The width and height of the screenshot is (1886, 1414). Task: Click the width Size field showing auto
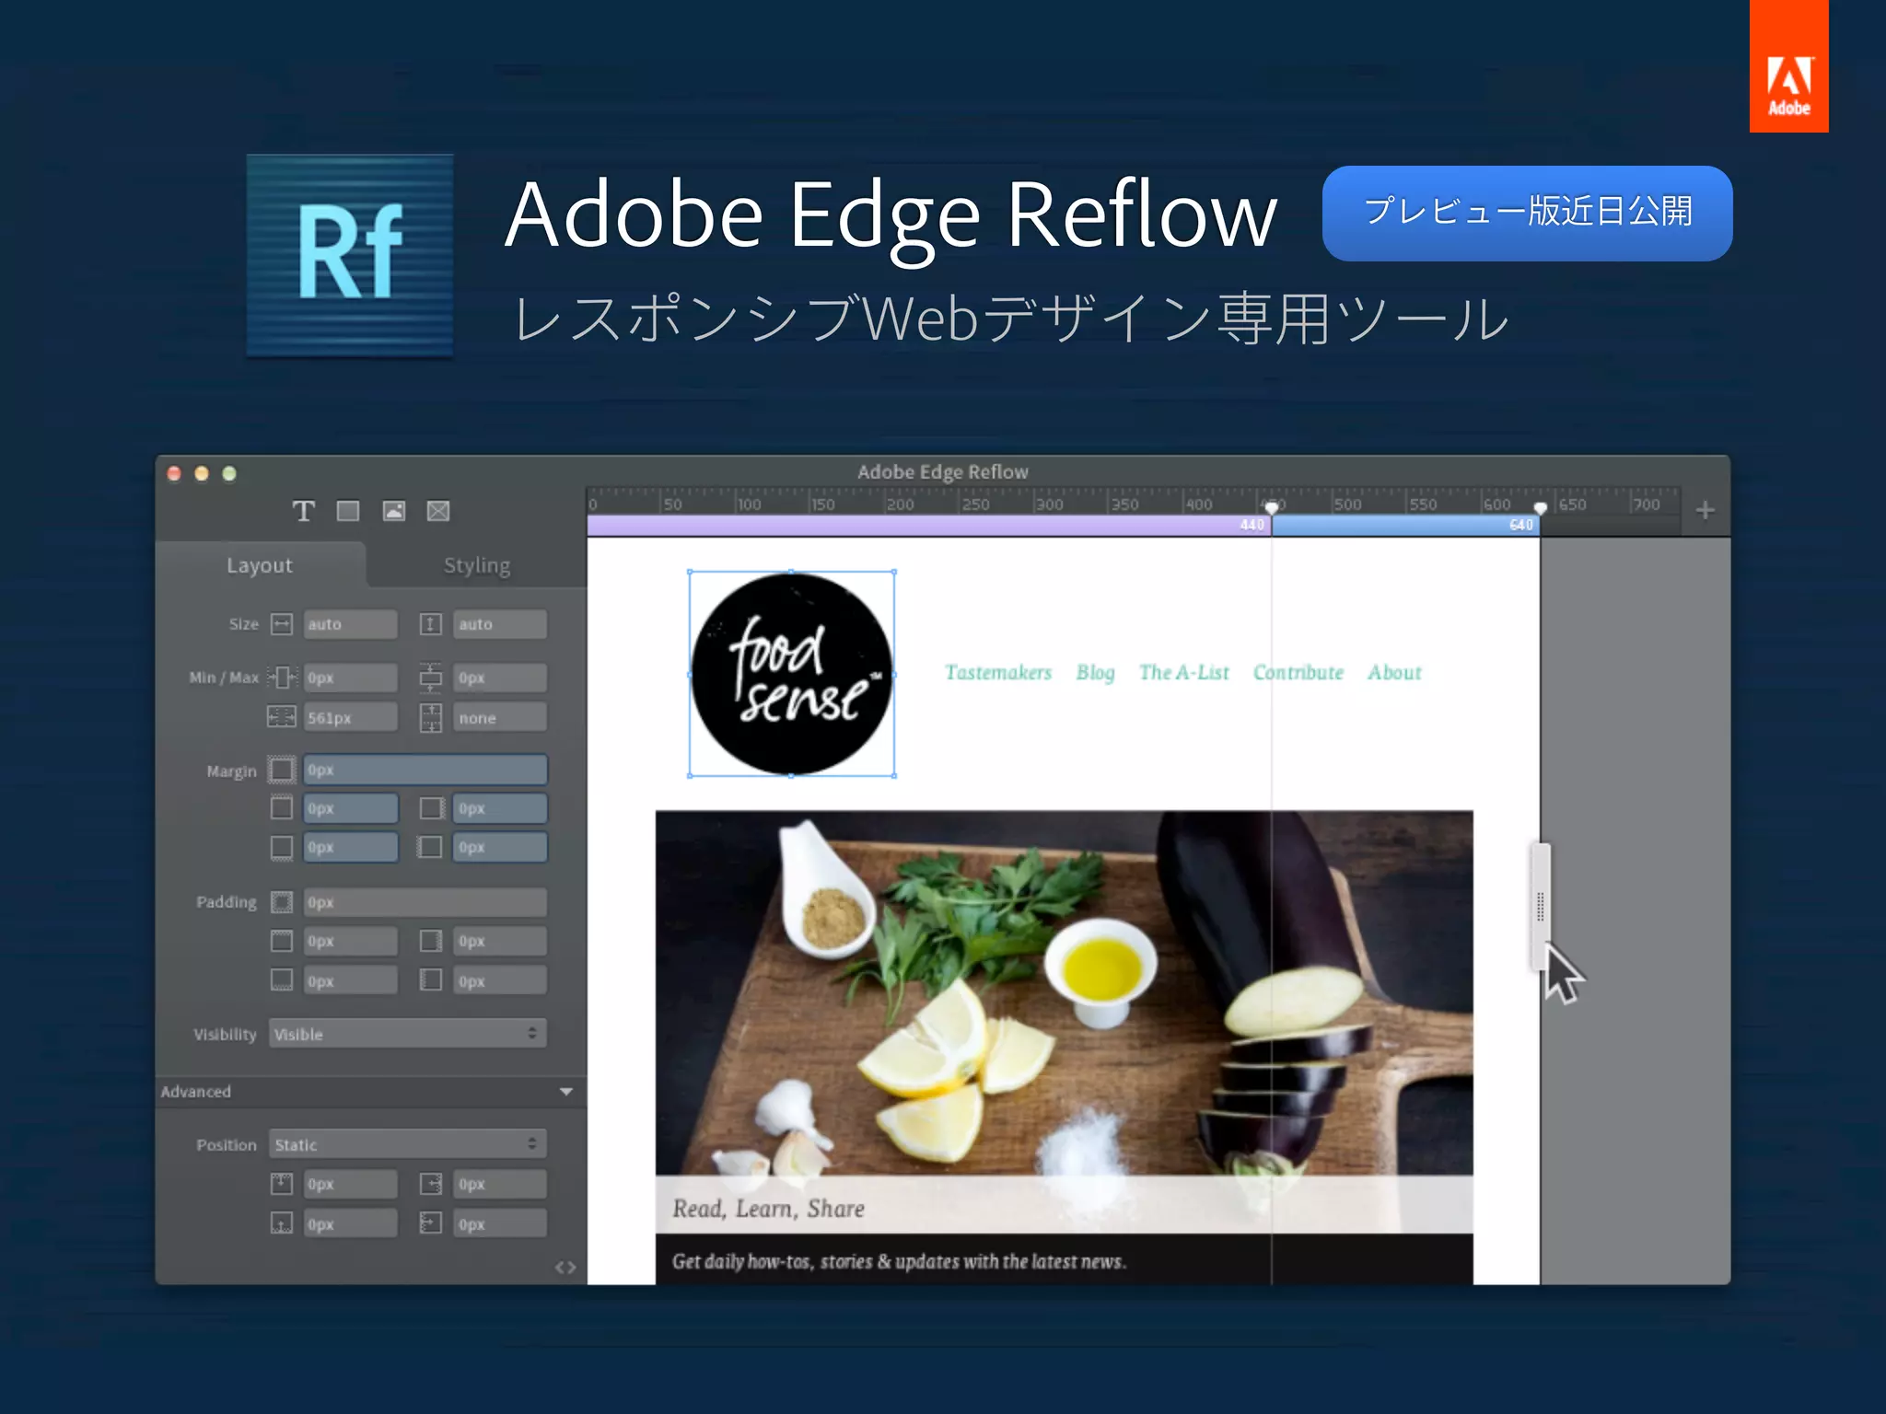point(350,624)
